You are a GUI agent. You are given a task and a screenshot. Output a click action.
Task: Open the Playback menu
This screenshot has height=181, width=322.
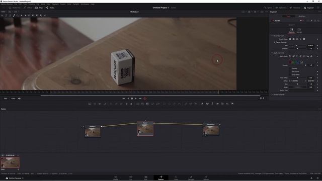(x=55, y=4)
